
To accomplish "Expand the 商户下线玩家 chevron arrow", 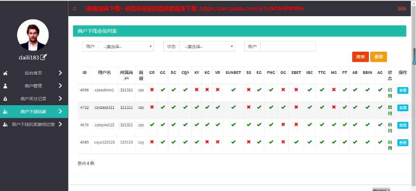I will tap(60, 112).
